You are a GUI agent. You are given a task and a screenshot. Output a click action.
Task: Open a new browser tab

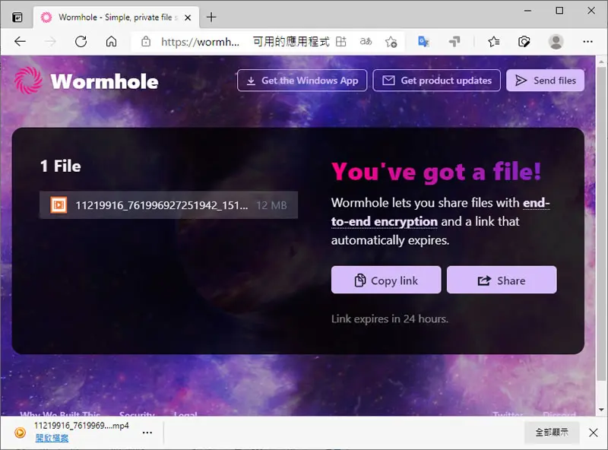pyautogui.click(x=211, y=17)
